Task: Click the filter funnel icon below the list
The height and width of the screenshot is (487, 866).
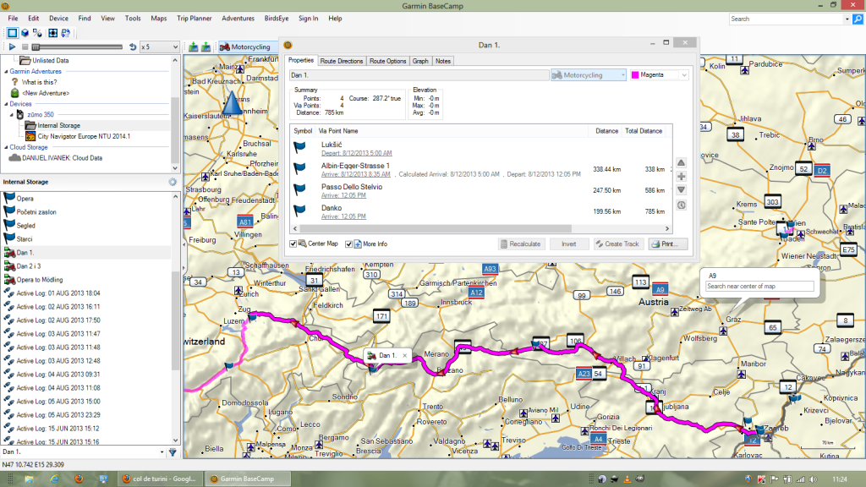Action: point(173,452)
